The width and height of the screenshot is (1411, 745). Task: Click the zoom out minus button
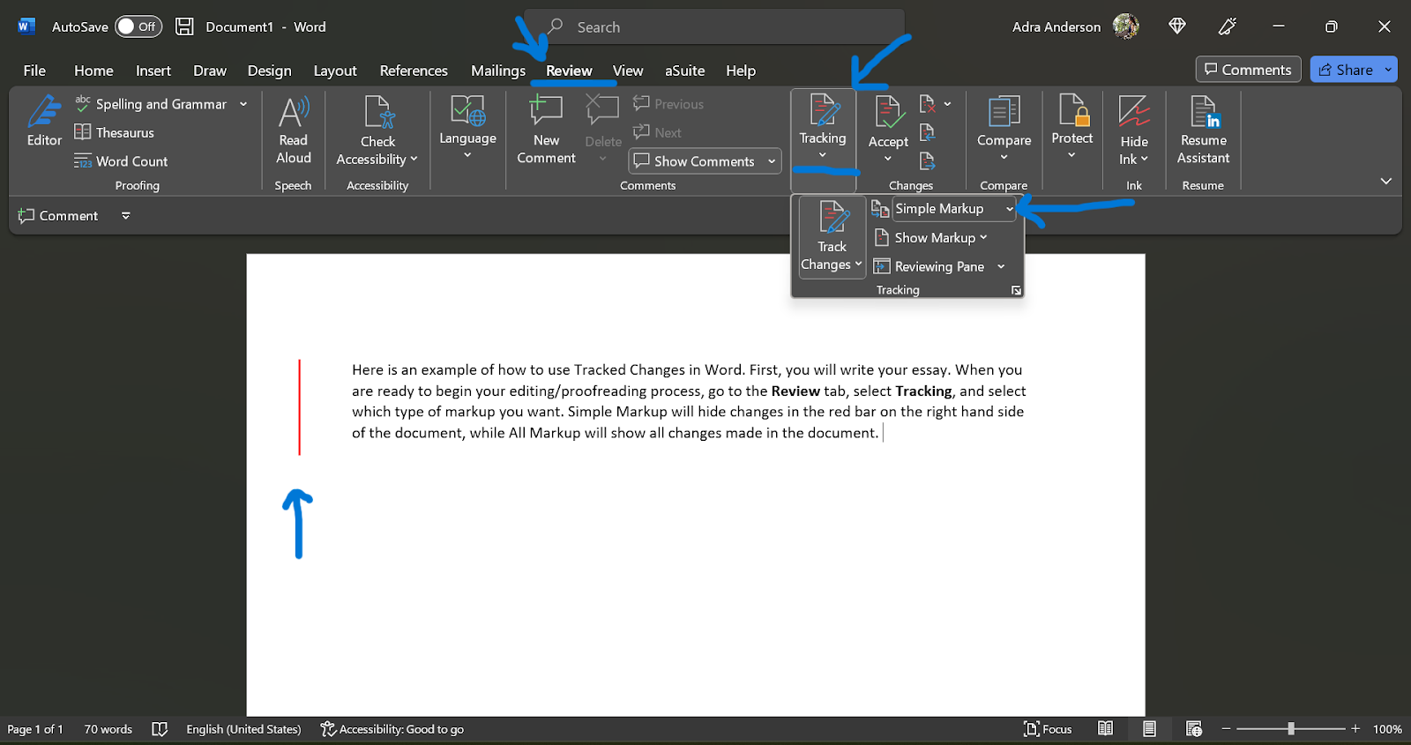point(1226,729)
